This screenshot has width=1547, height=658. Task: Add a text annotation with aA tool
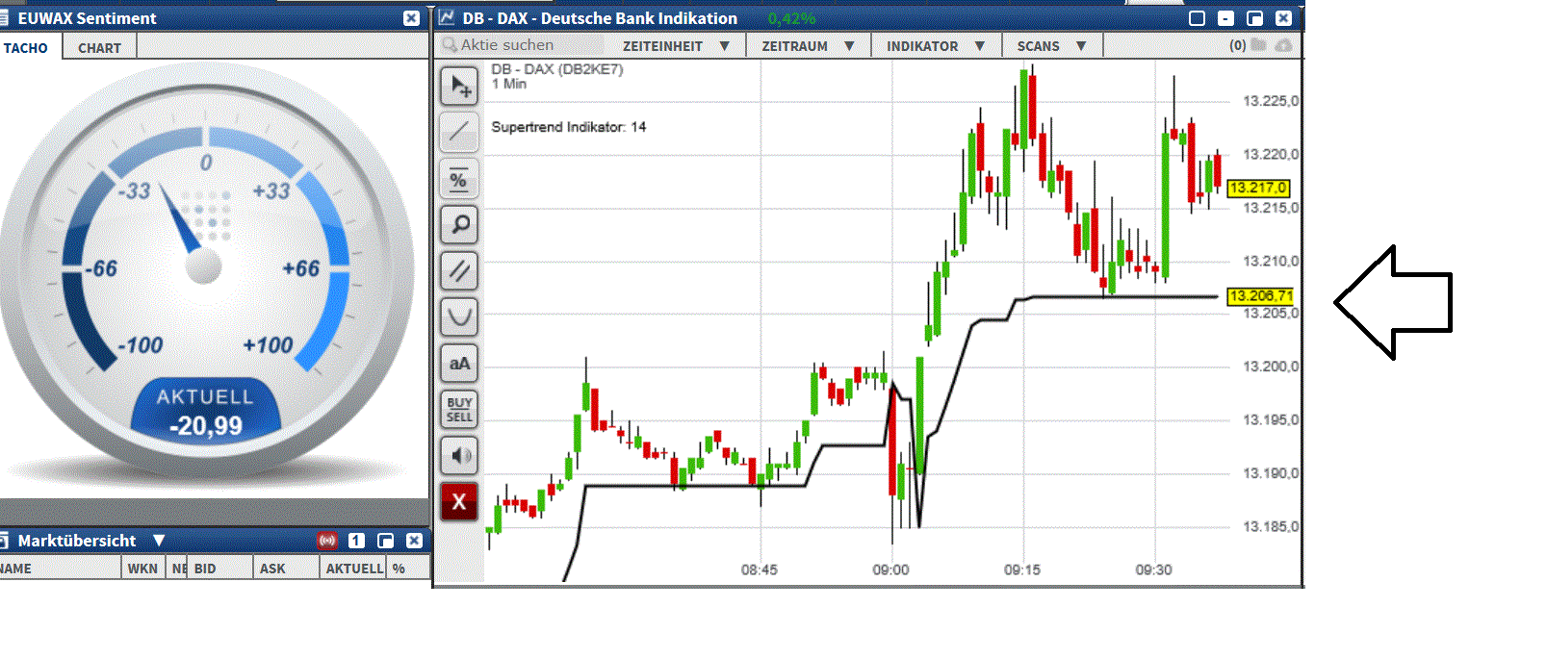(459, 364)
